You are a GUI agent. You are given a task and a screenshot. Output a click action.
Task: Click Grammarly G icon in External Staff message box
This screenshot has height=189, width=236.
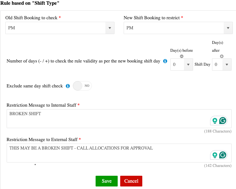(223, 155)
